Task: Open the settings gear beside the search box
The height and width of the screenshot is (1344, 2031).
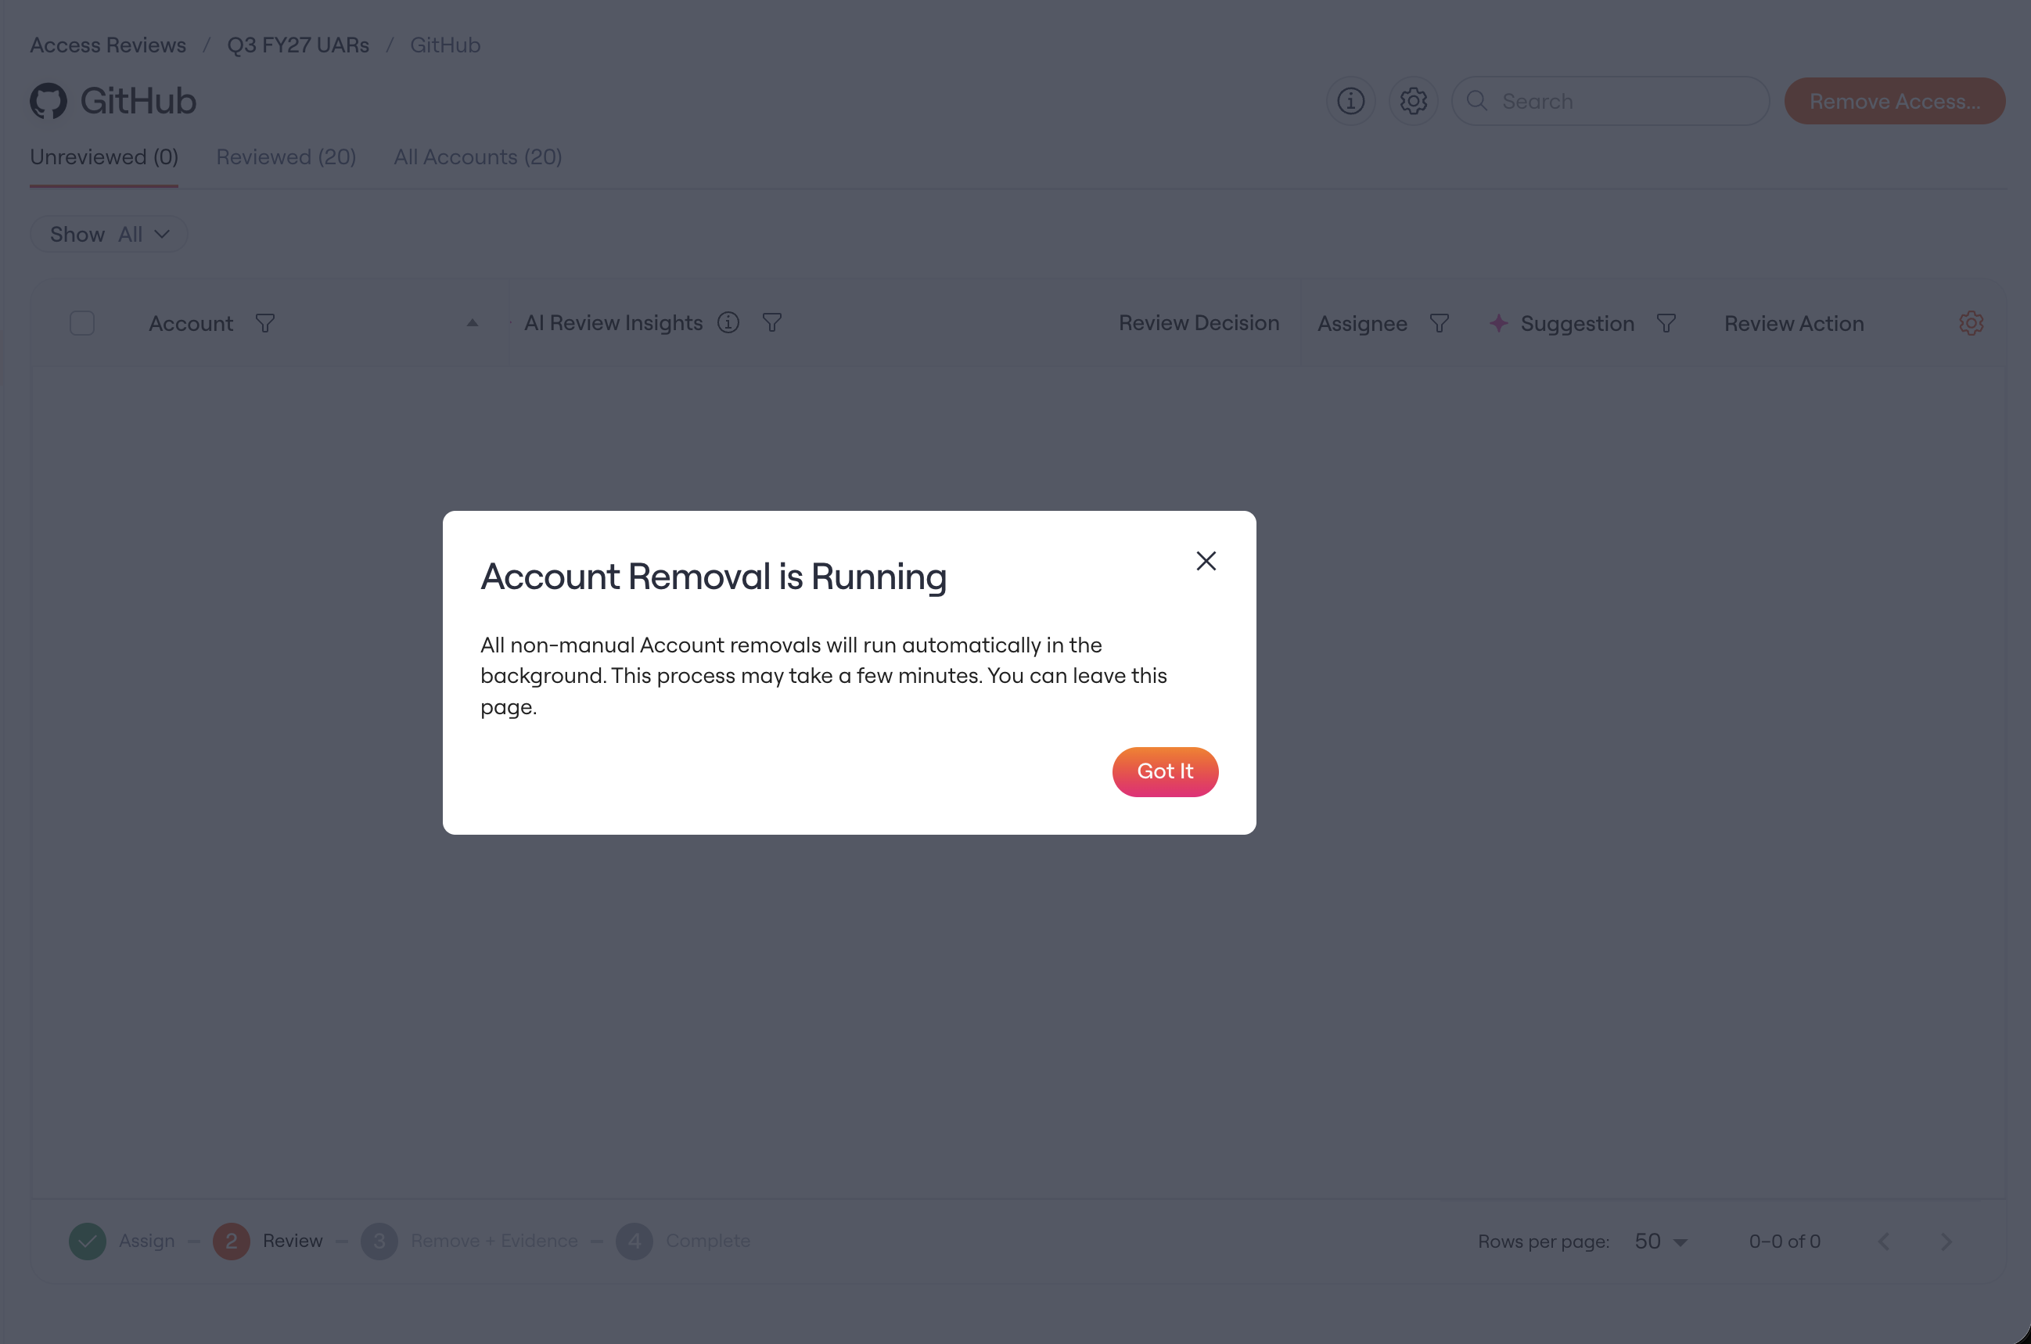Action: click(1413, 101)
